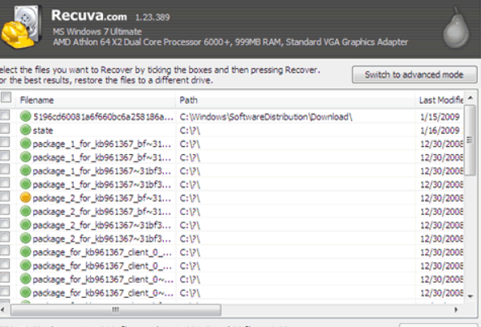The image size is (481, 327).
Task: Click the Switch to advanced mode button
Action: pos(414,75)
